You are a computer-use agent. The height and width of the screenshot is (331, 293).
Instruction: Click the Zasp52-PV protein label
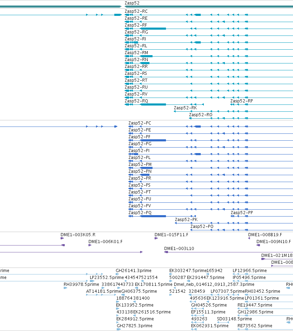pyautogui.click(x=140, y=206)
